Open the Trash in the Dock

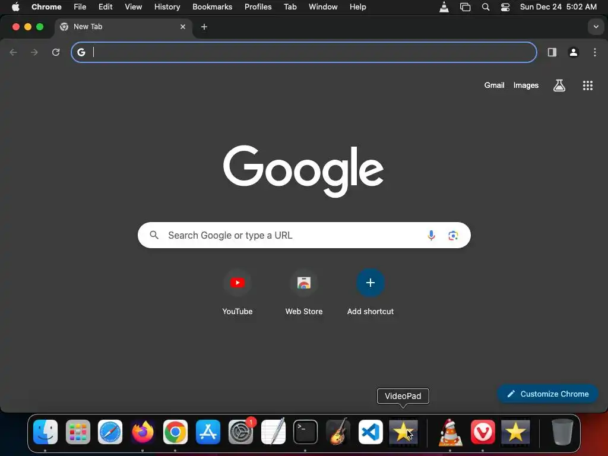(x=562, y=432)
